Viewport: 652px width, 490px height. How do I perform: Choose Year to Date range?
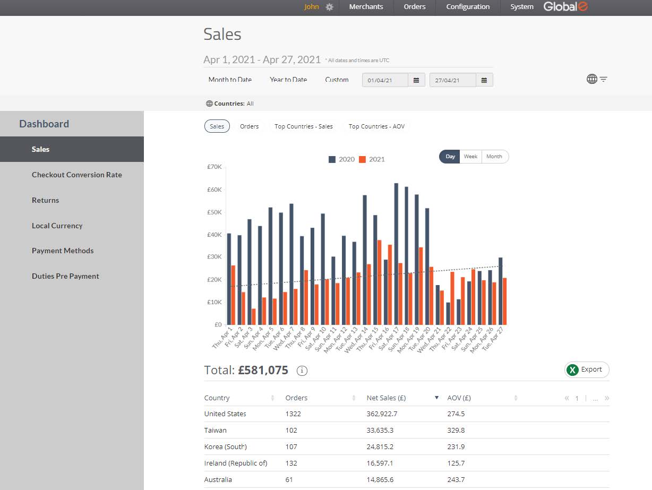288,80
